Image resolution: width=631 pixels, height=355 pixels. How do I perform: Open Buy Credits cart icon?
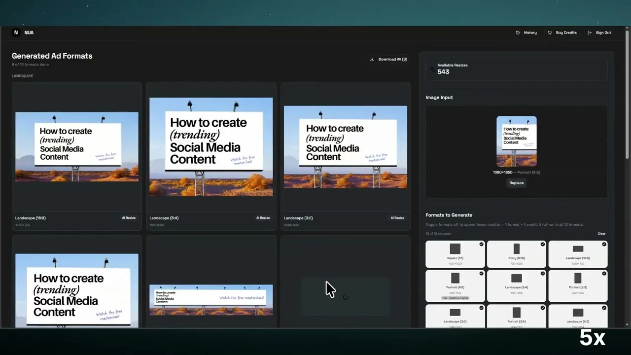click(550, 33)
